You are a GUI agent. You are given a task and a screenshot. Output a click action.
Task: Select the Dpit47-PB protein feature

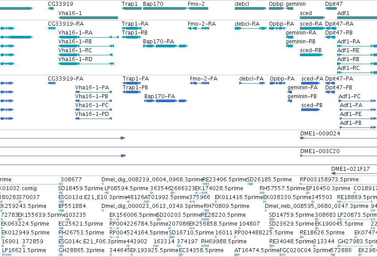pyautogui.click(x=330, y=92)
